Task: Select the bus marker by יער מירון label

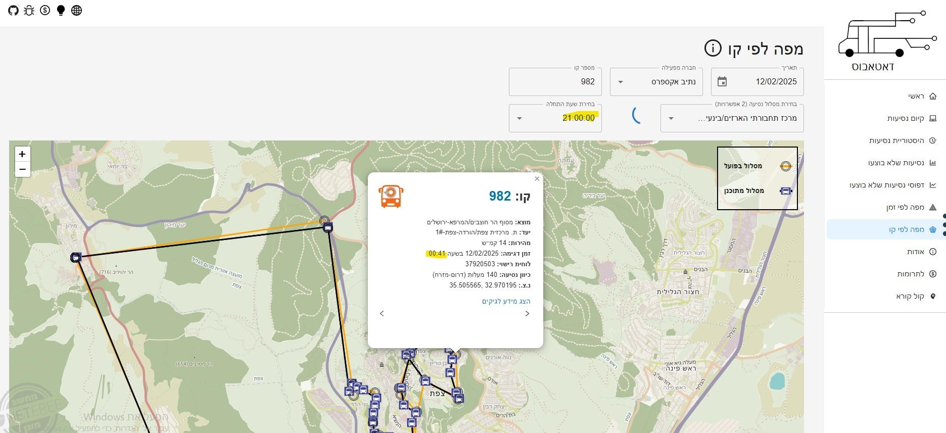Action: [328, 228]
